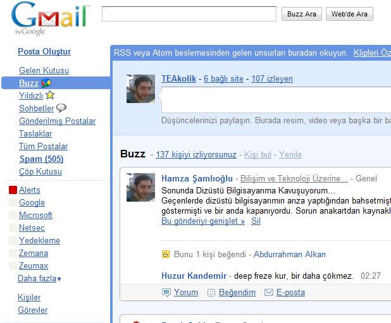Open the Microsoft label color box
This screenshot has width=391, height=323.
click(x=13, y=215)
